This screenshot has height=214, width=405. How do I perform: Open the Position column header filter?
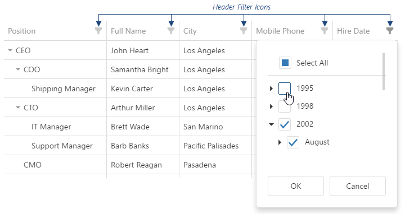pyautogui.click(x=98, y=31)
